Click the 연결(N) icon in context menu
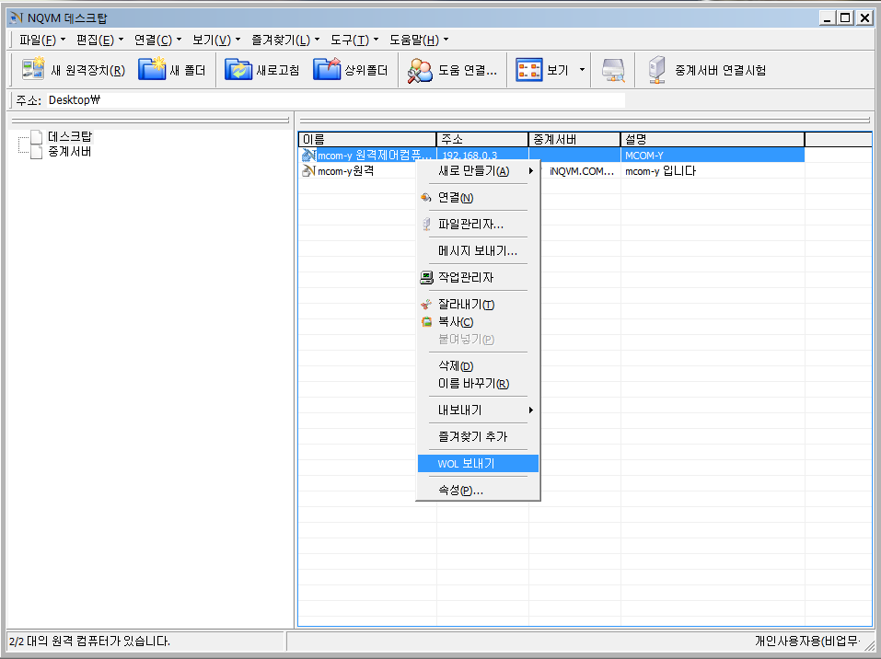Image resolution: width=881 pixels, height=659 pixels. pos(426,198)
